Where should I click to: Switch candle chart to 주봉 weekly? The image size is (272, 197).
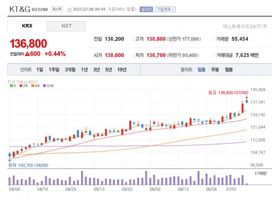pyautogui.click(x=215, y=70)
